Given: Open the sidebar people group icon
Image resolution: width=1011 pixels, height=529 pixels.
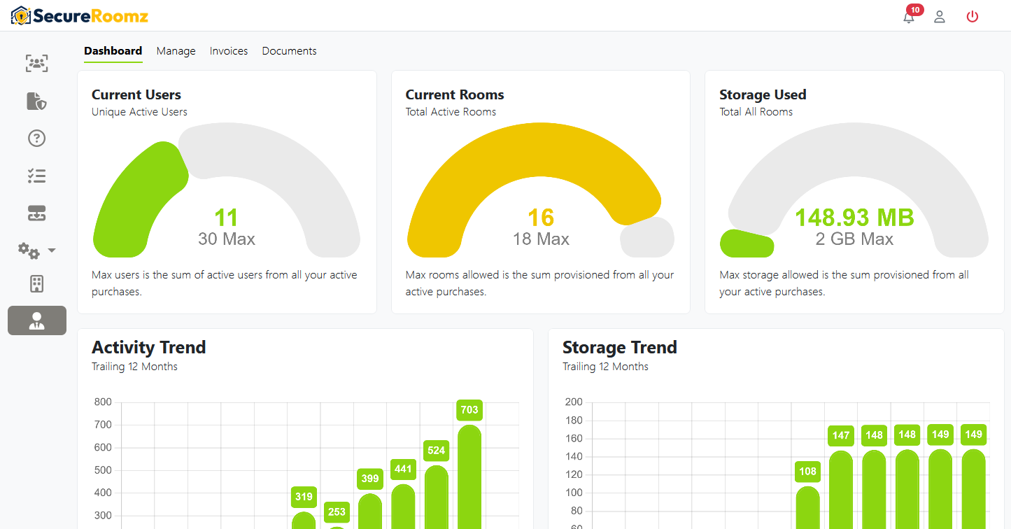Looking at the screenshot, I should 36,64.
